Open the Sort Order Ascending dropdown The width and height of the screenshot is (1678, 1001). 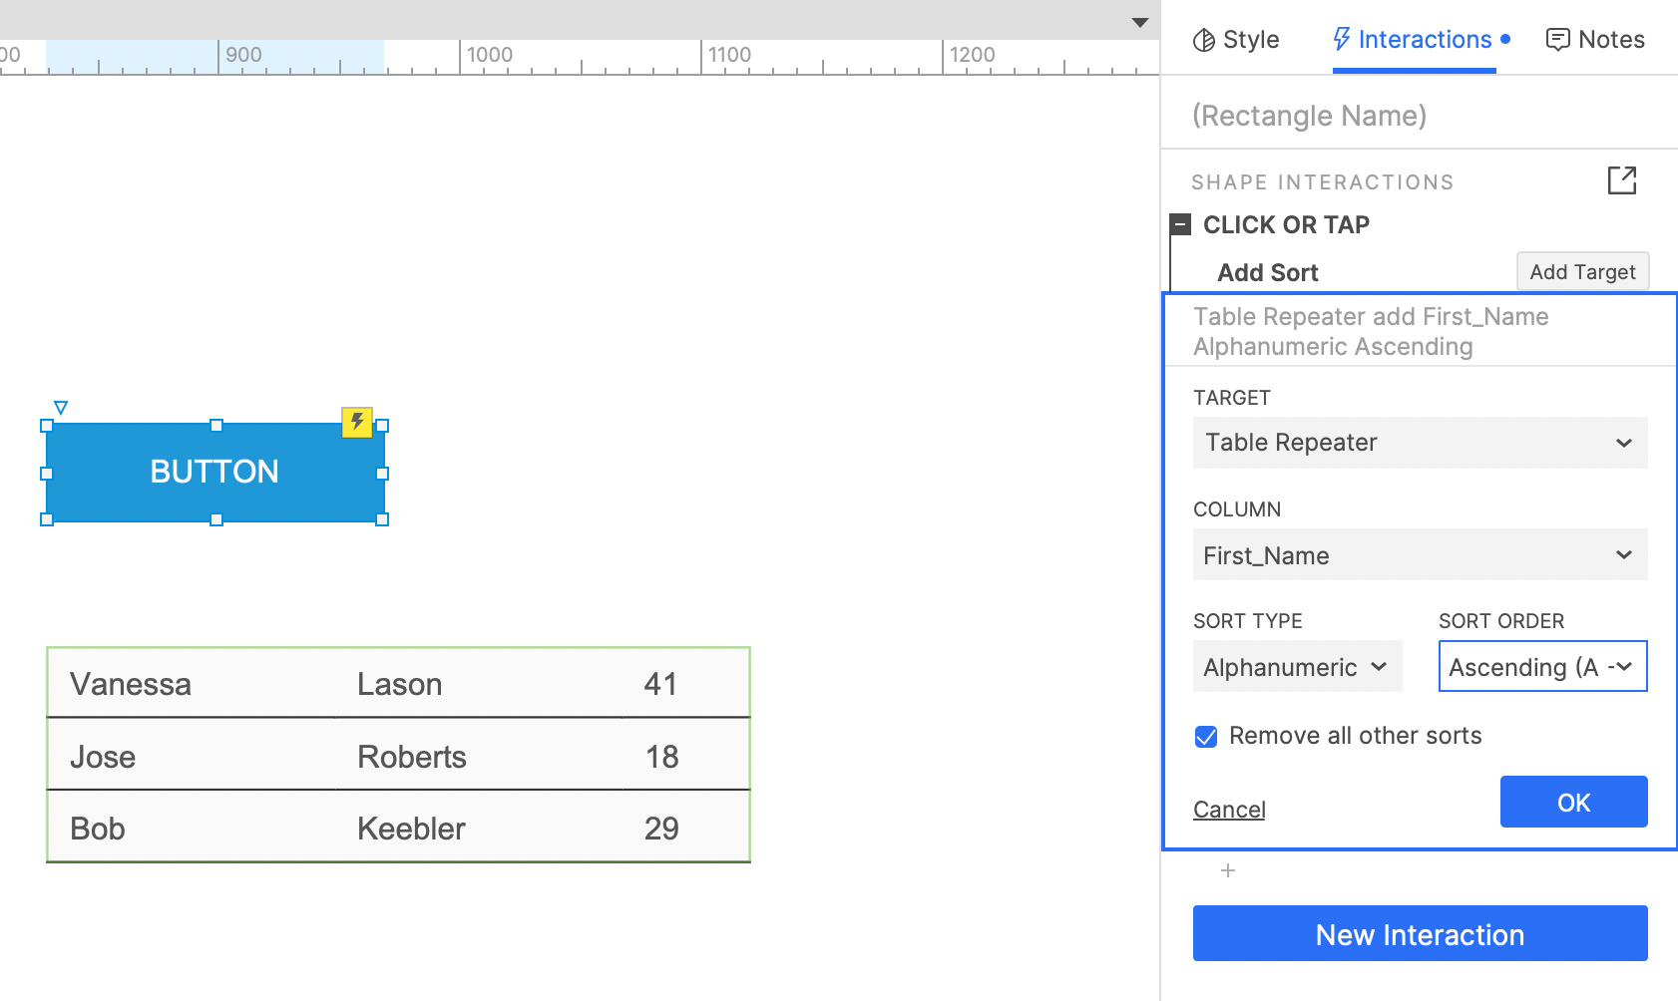click(1543, 666)
